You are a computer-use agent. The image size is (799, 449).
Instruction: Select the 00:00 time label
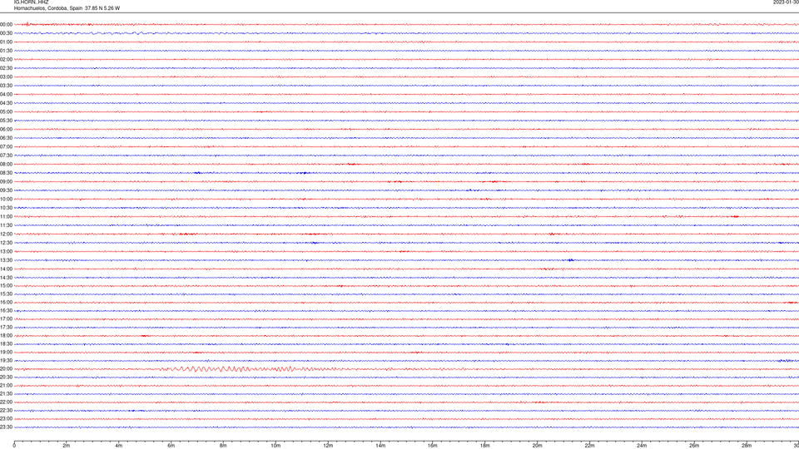pyautogui.click(x=6, y=24)
